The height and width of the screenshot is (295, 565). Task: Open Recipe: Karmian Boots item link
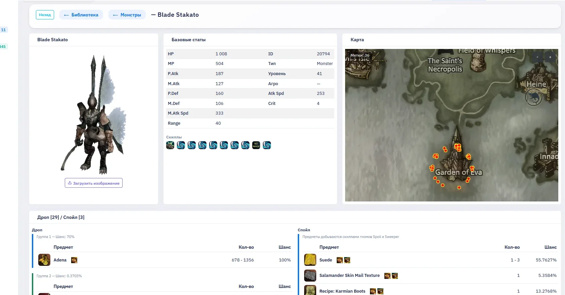[x=342, y=291]
